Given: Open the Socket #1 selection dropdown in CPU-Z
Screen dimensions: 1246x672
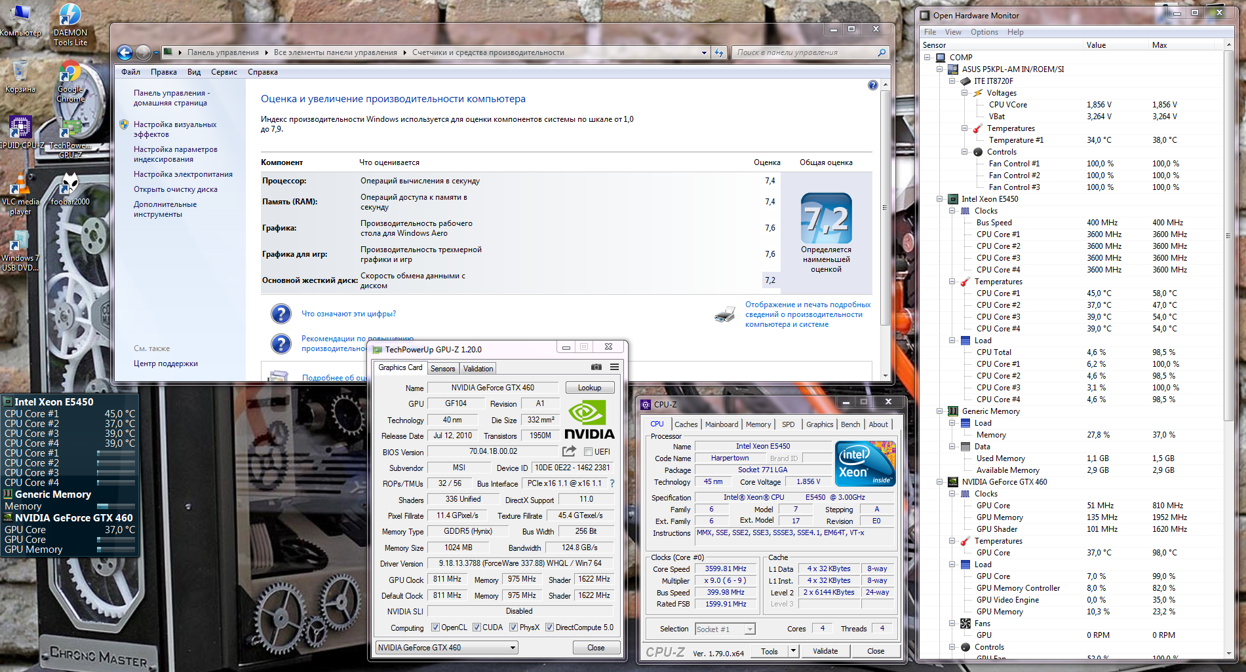Looking at the screenshot, I should tap(725, 629).
